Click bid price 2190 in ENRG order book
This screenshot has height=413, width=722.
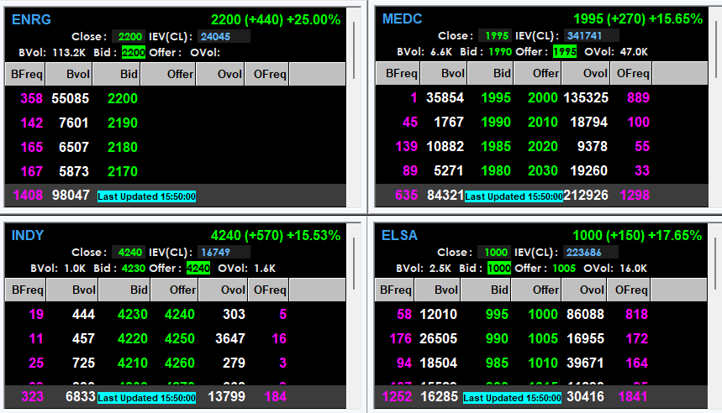pyautogui.click(x=123, y=123)
